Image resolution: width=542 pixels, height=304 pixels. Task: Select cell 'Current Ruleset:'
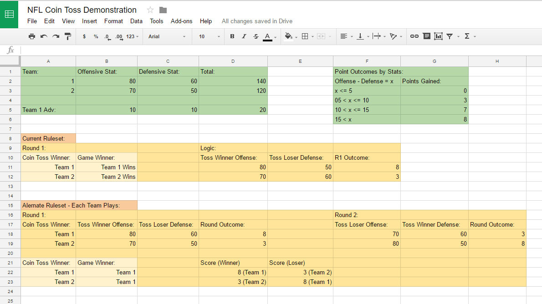click(x=48, y=138)
